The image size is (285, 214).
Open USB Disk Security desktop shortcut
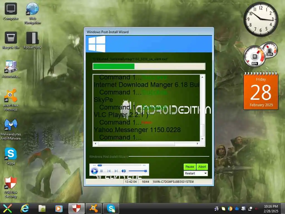coord(11,187)
